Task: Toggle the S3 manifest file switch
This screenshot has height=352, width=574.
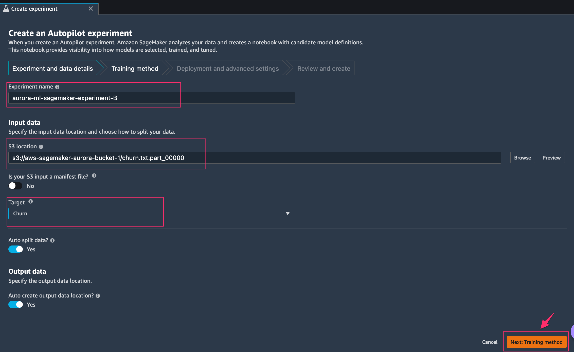Action: click(15, 186)
